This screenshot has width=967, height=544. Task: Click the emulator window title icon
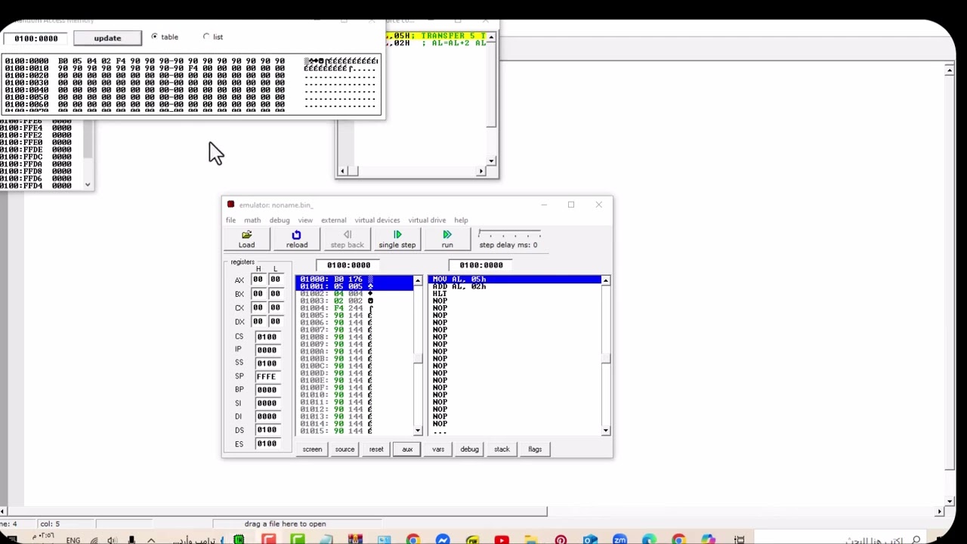(230, 205)
